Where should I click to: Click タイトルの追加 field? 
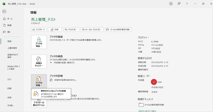157,45
